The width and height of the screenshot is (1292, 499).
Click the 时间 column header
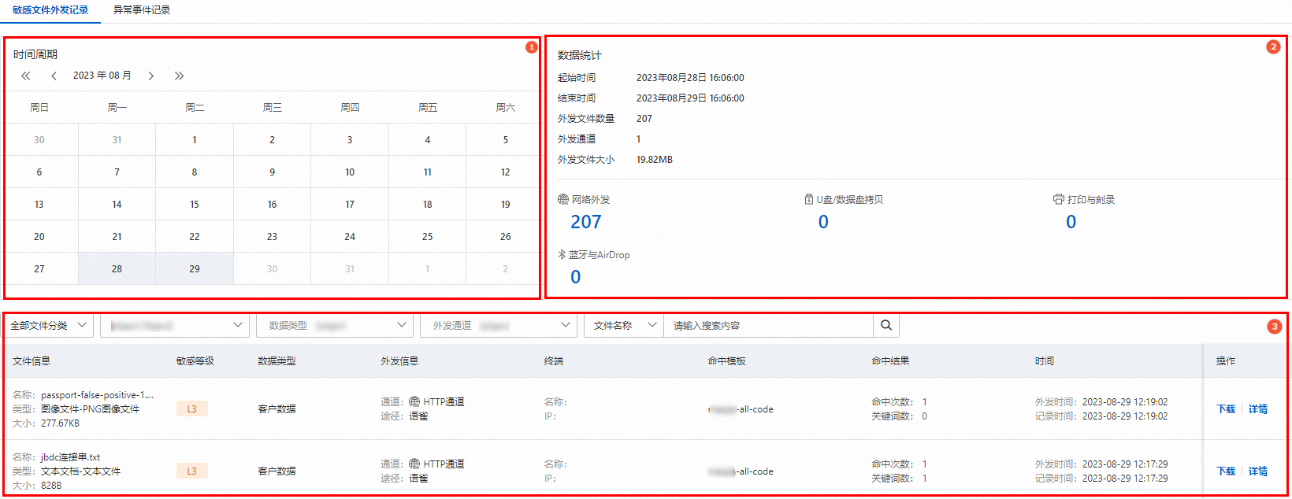click(x=1045, y=360)
